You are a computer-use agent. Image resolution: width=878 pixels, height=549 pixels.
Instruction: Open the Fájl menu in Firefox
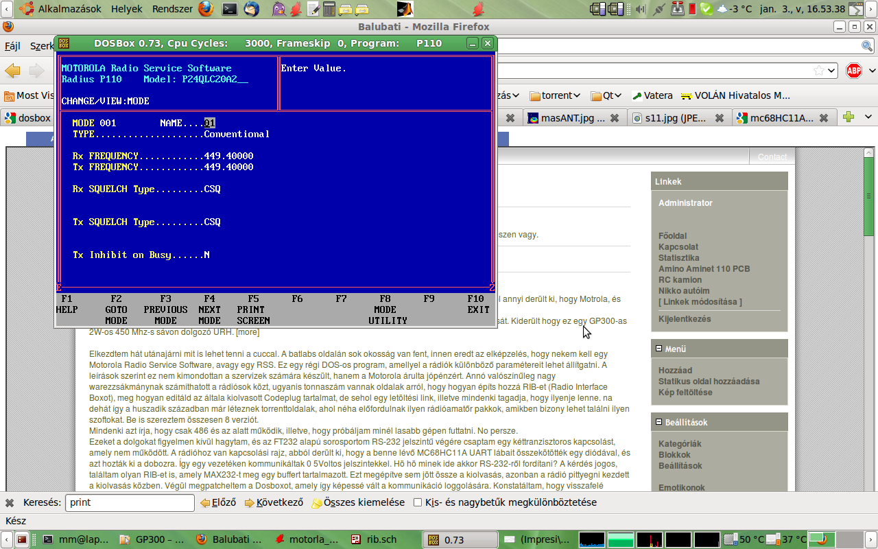(x=12, y=46)
